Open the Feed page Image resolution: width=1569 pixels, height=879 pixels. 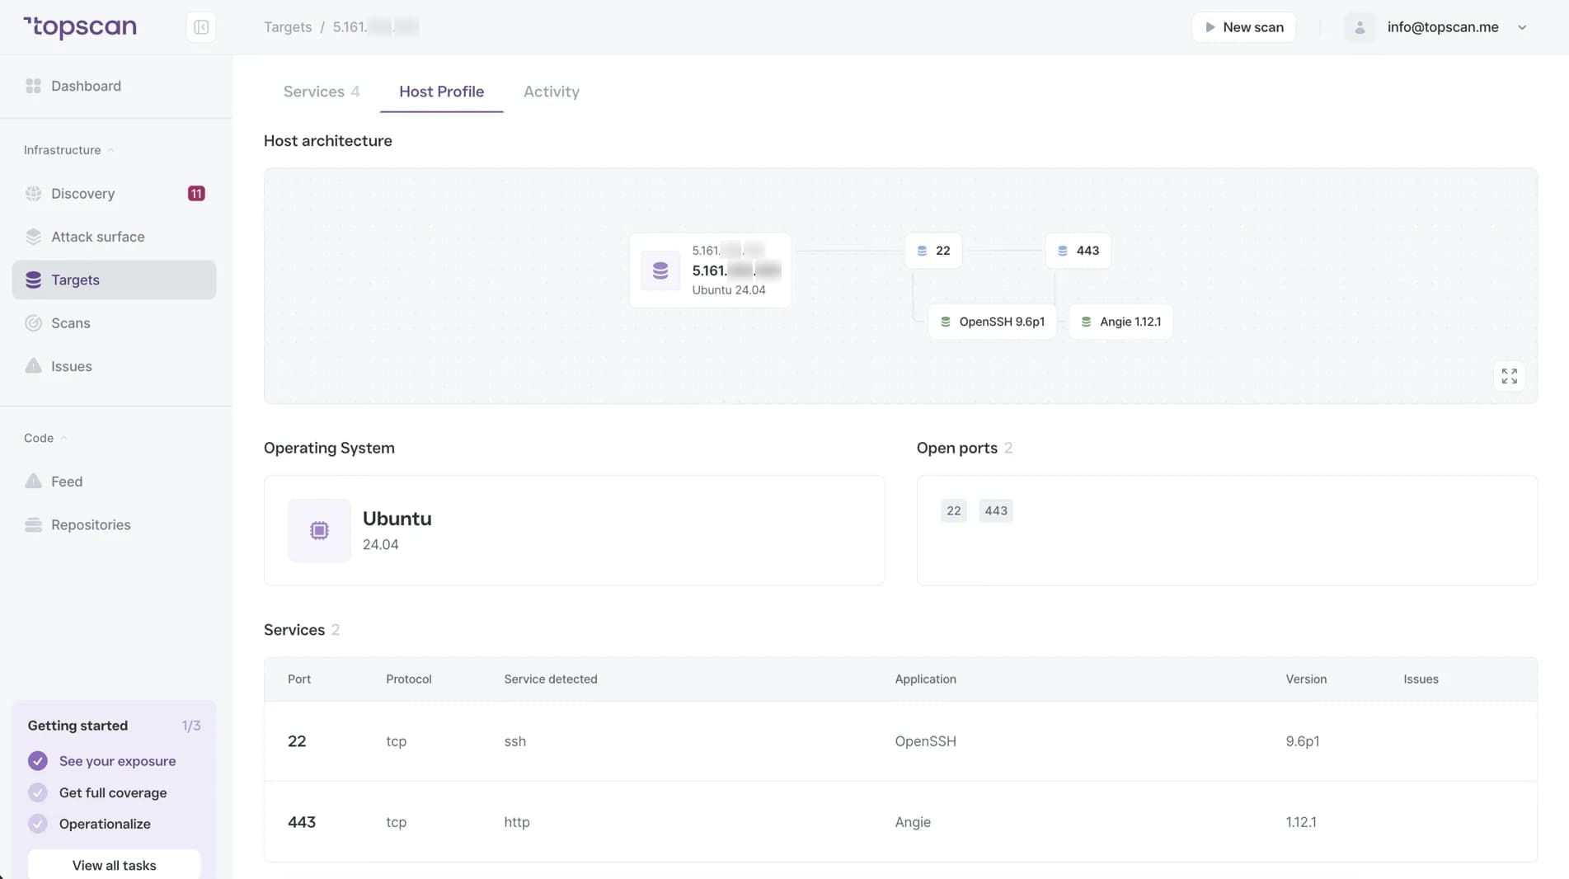(66, 482)
